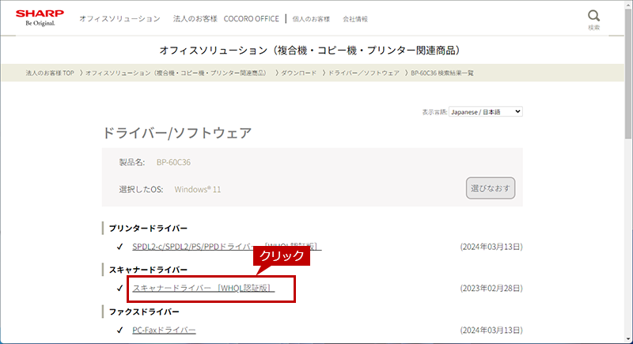Viewport: 633px width, 344px height.
Task: Click the スキャナードライバー section heading
Action: tap(148, 270)
